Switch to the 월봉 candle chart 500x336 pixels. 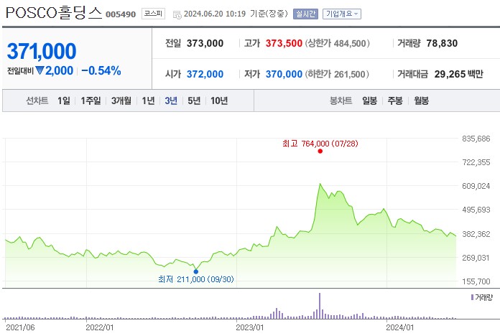[421, 101]
